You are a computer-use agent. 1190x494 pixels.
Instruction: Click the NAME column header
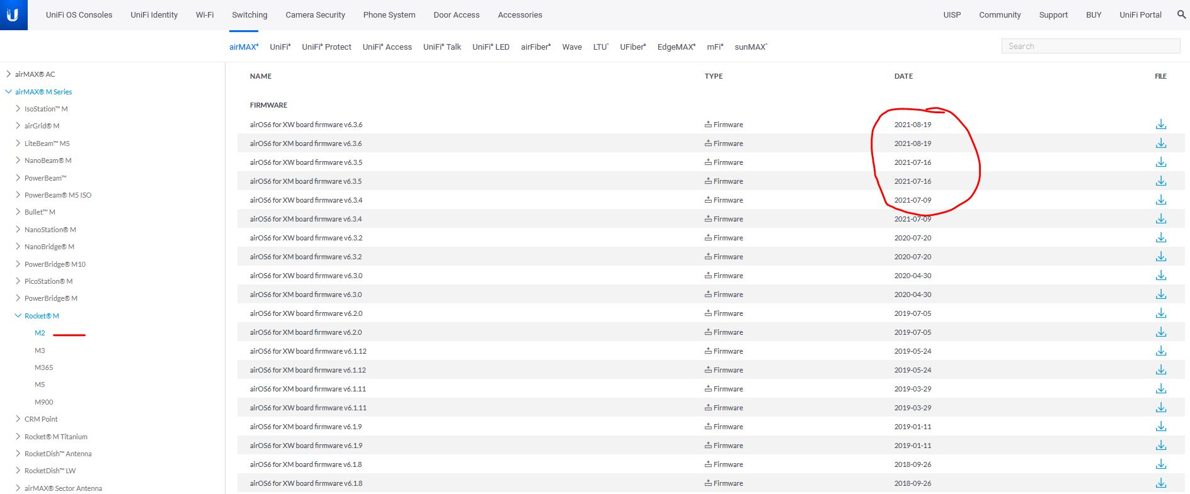point(261,76)
